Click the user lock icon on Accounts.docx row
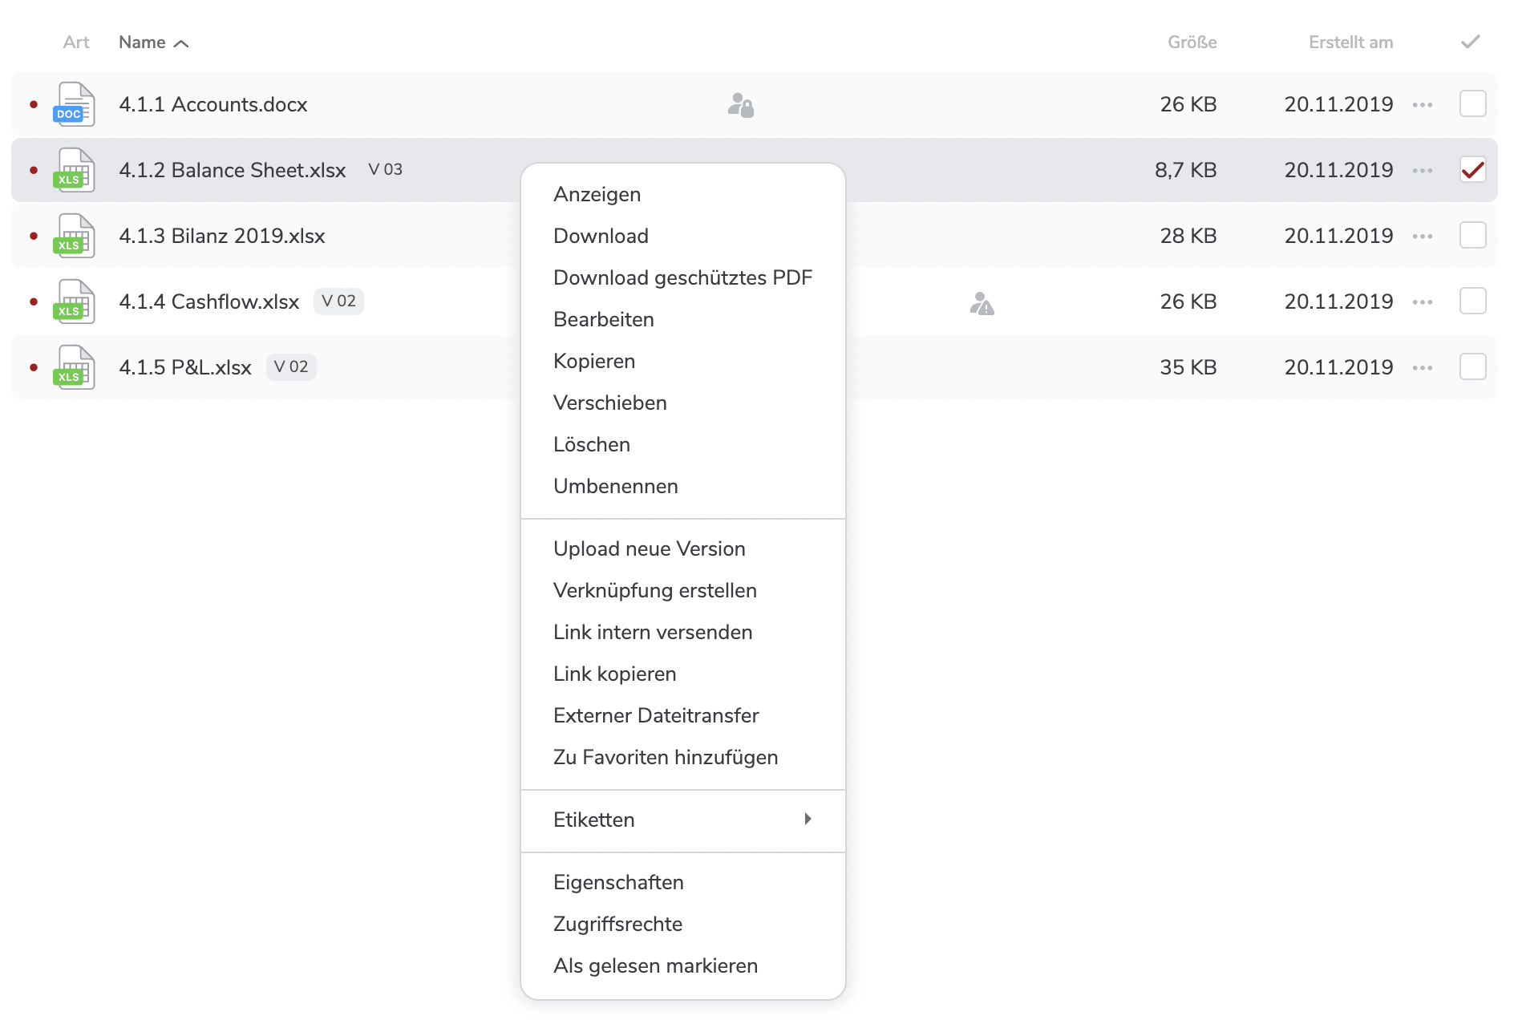 (x=740, y=105)
